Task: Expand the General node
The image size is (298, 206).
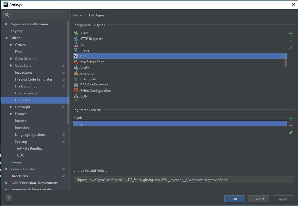Action: pos(11,45)
